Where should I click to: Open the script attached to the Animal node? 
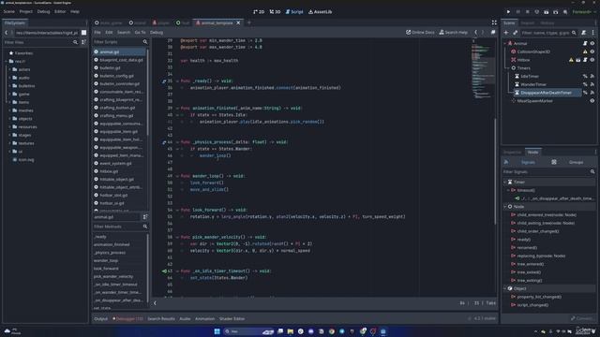(x=585, y=44)
